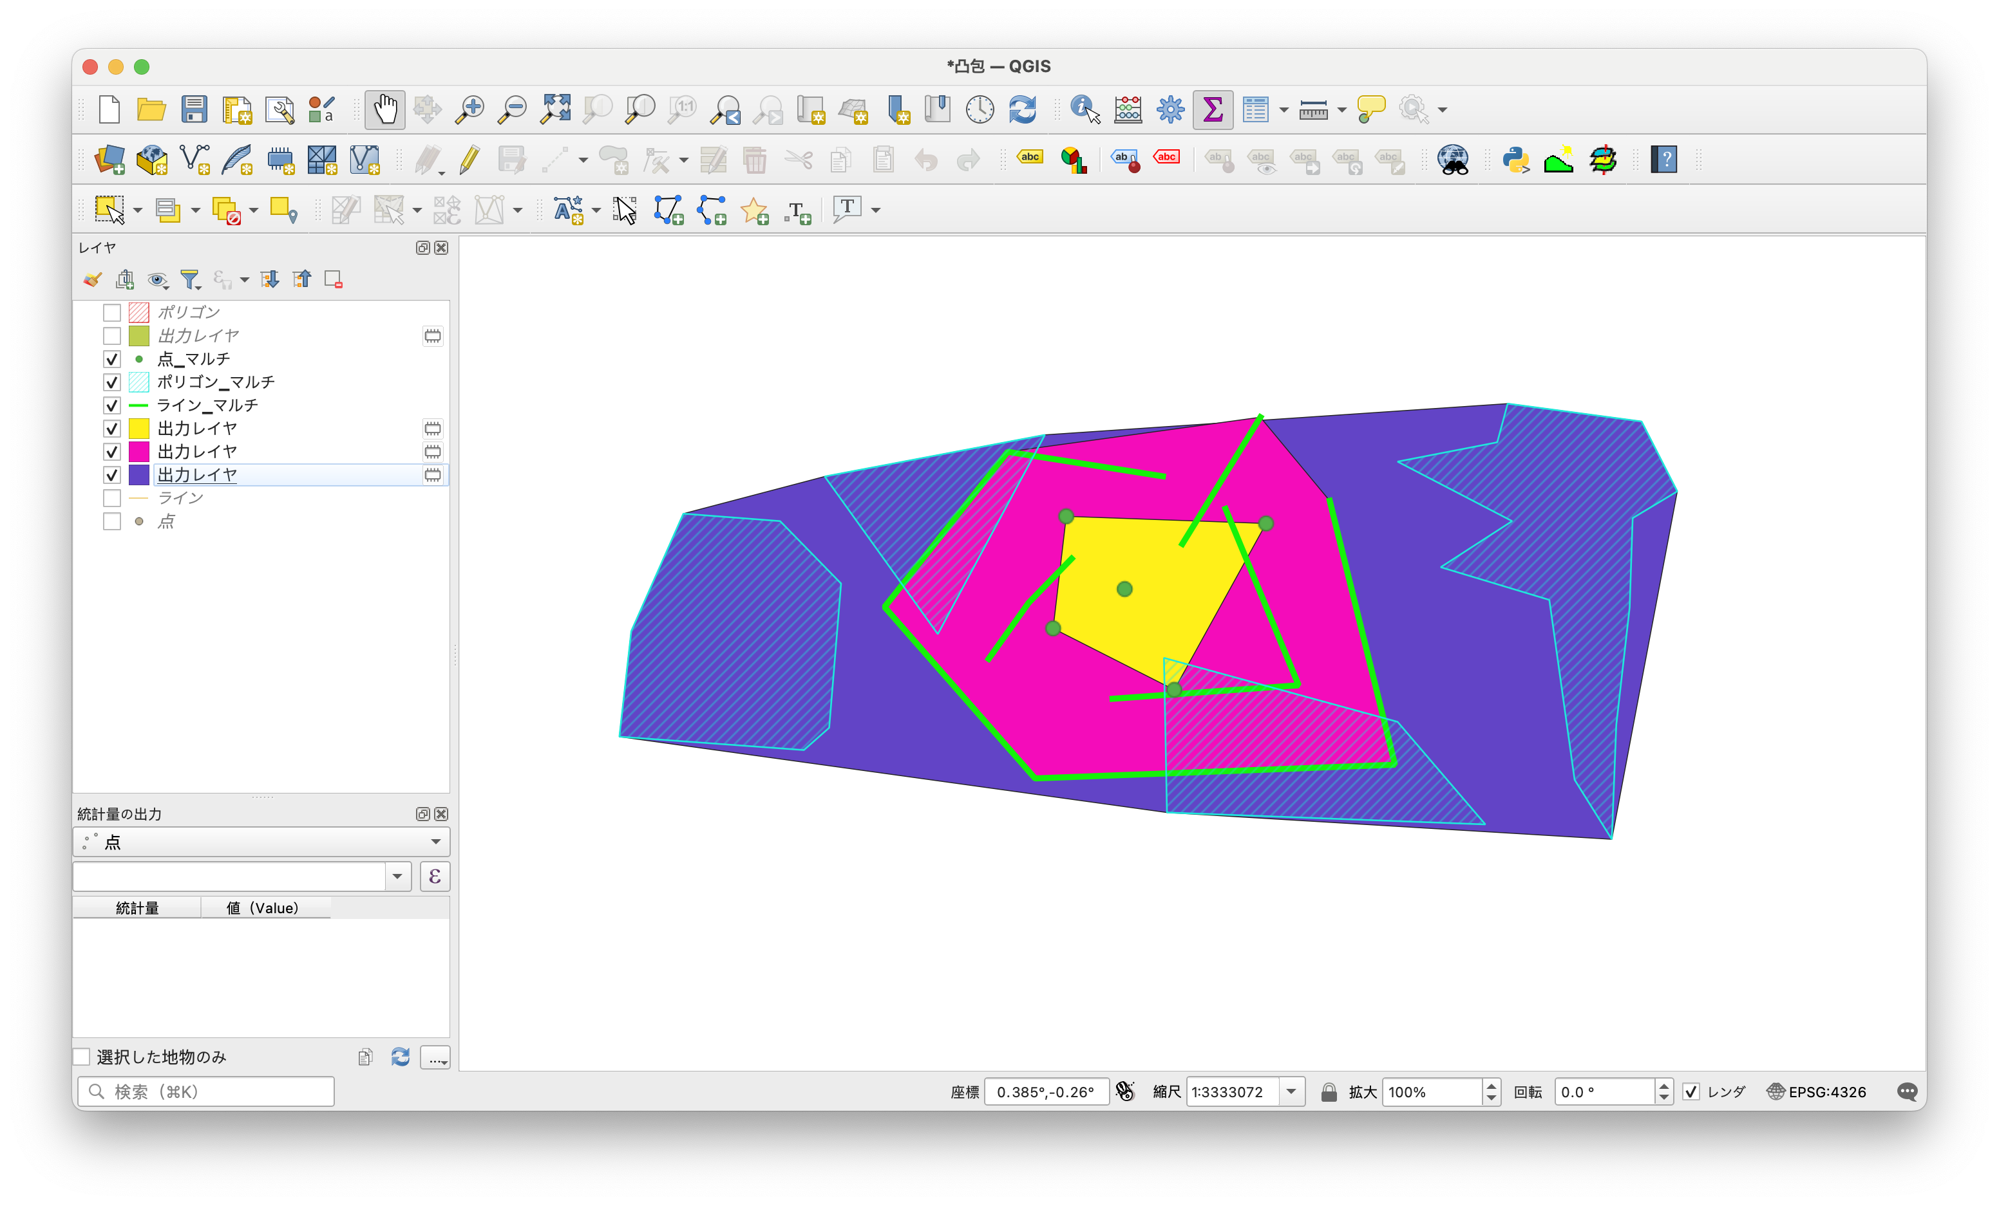Image resolution: width=1999 pixels, height=1206 pixels.
Task: Open the Python Console
Action: [1515, 160]
